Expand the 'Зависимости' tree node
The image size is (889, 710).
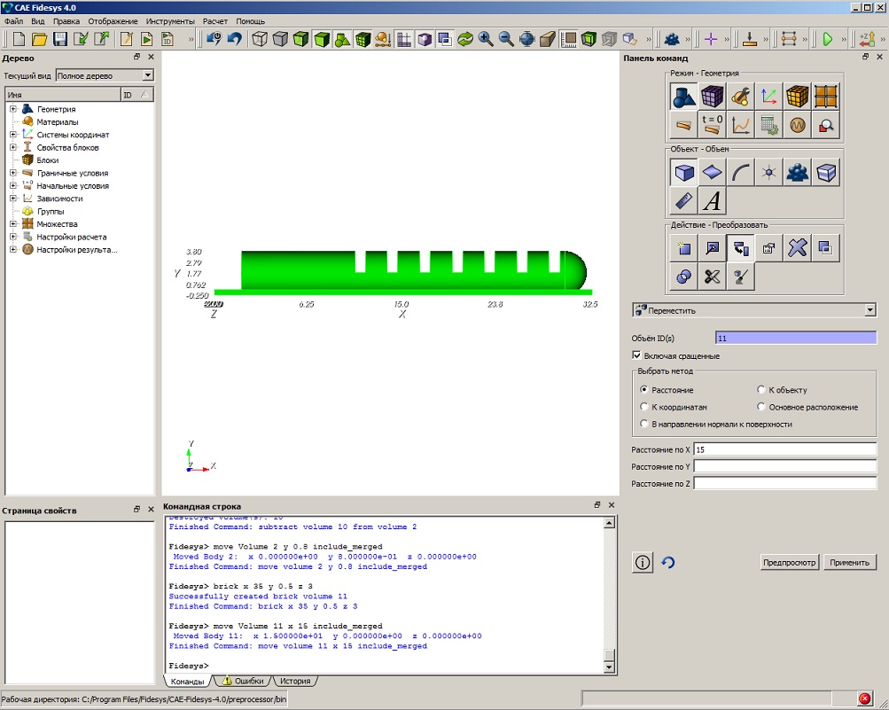[13, 199]
